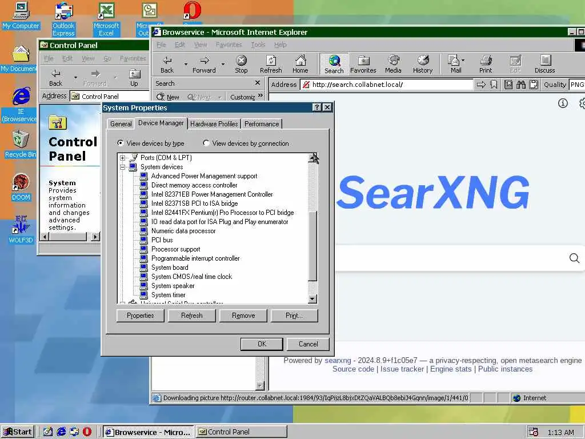
Task: Open Back dropdown arrow in Control Panel window
Action: click(x=76, y=78)
